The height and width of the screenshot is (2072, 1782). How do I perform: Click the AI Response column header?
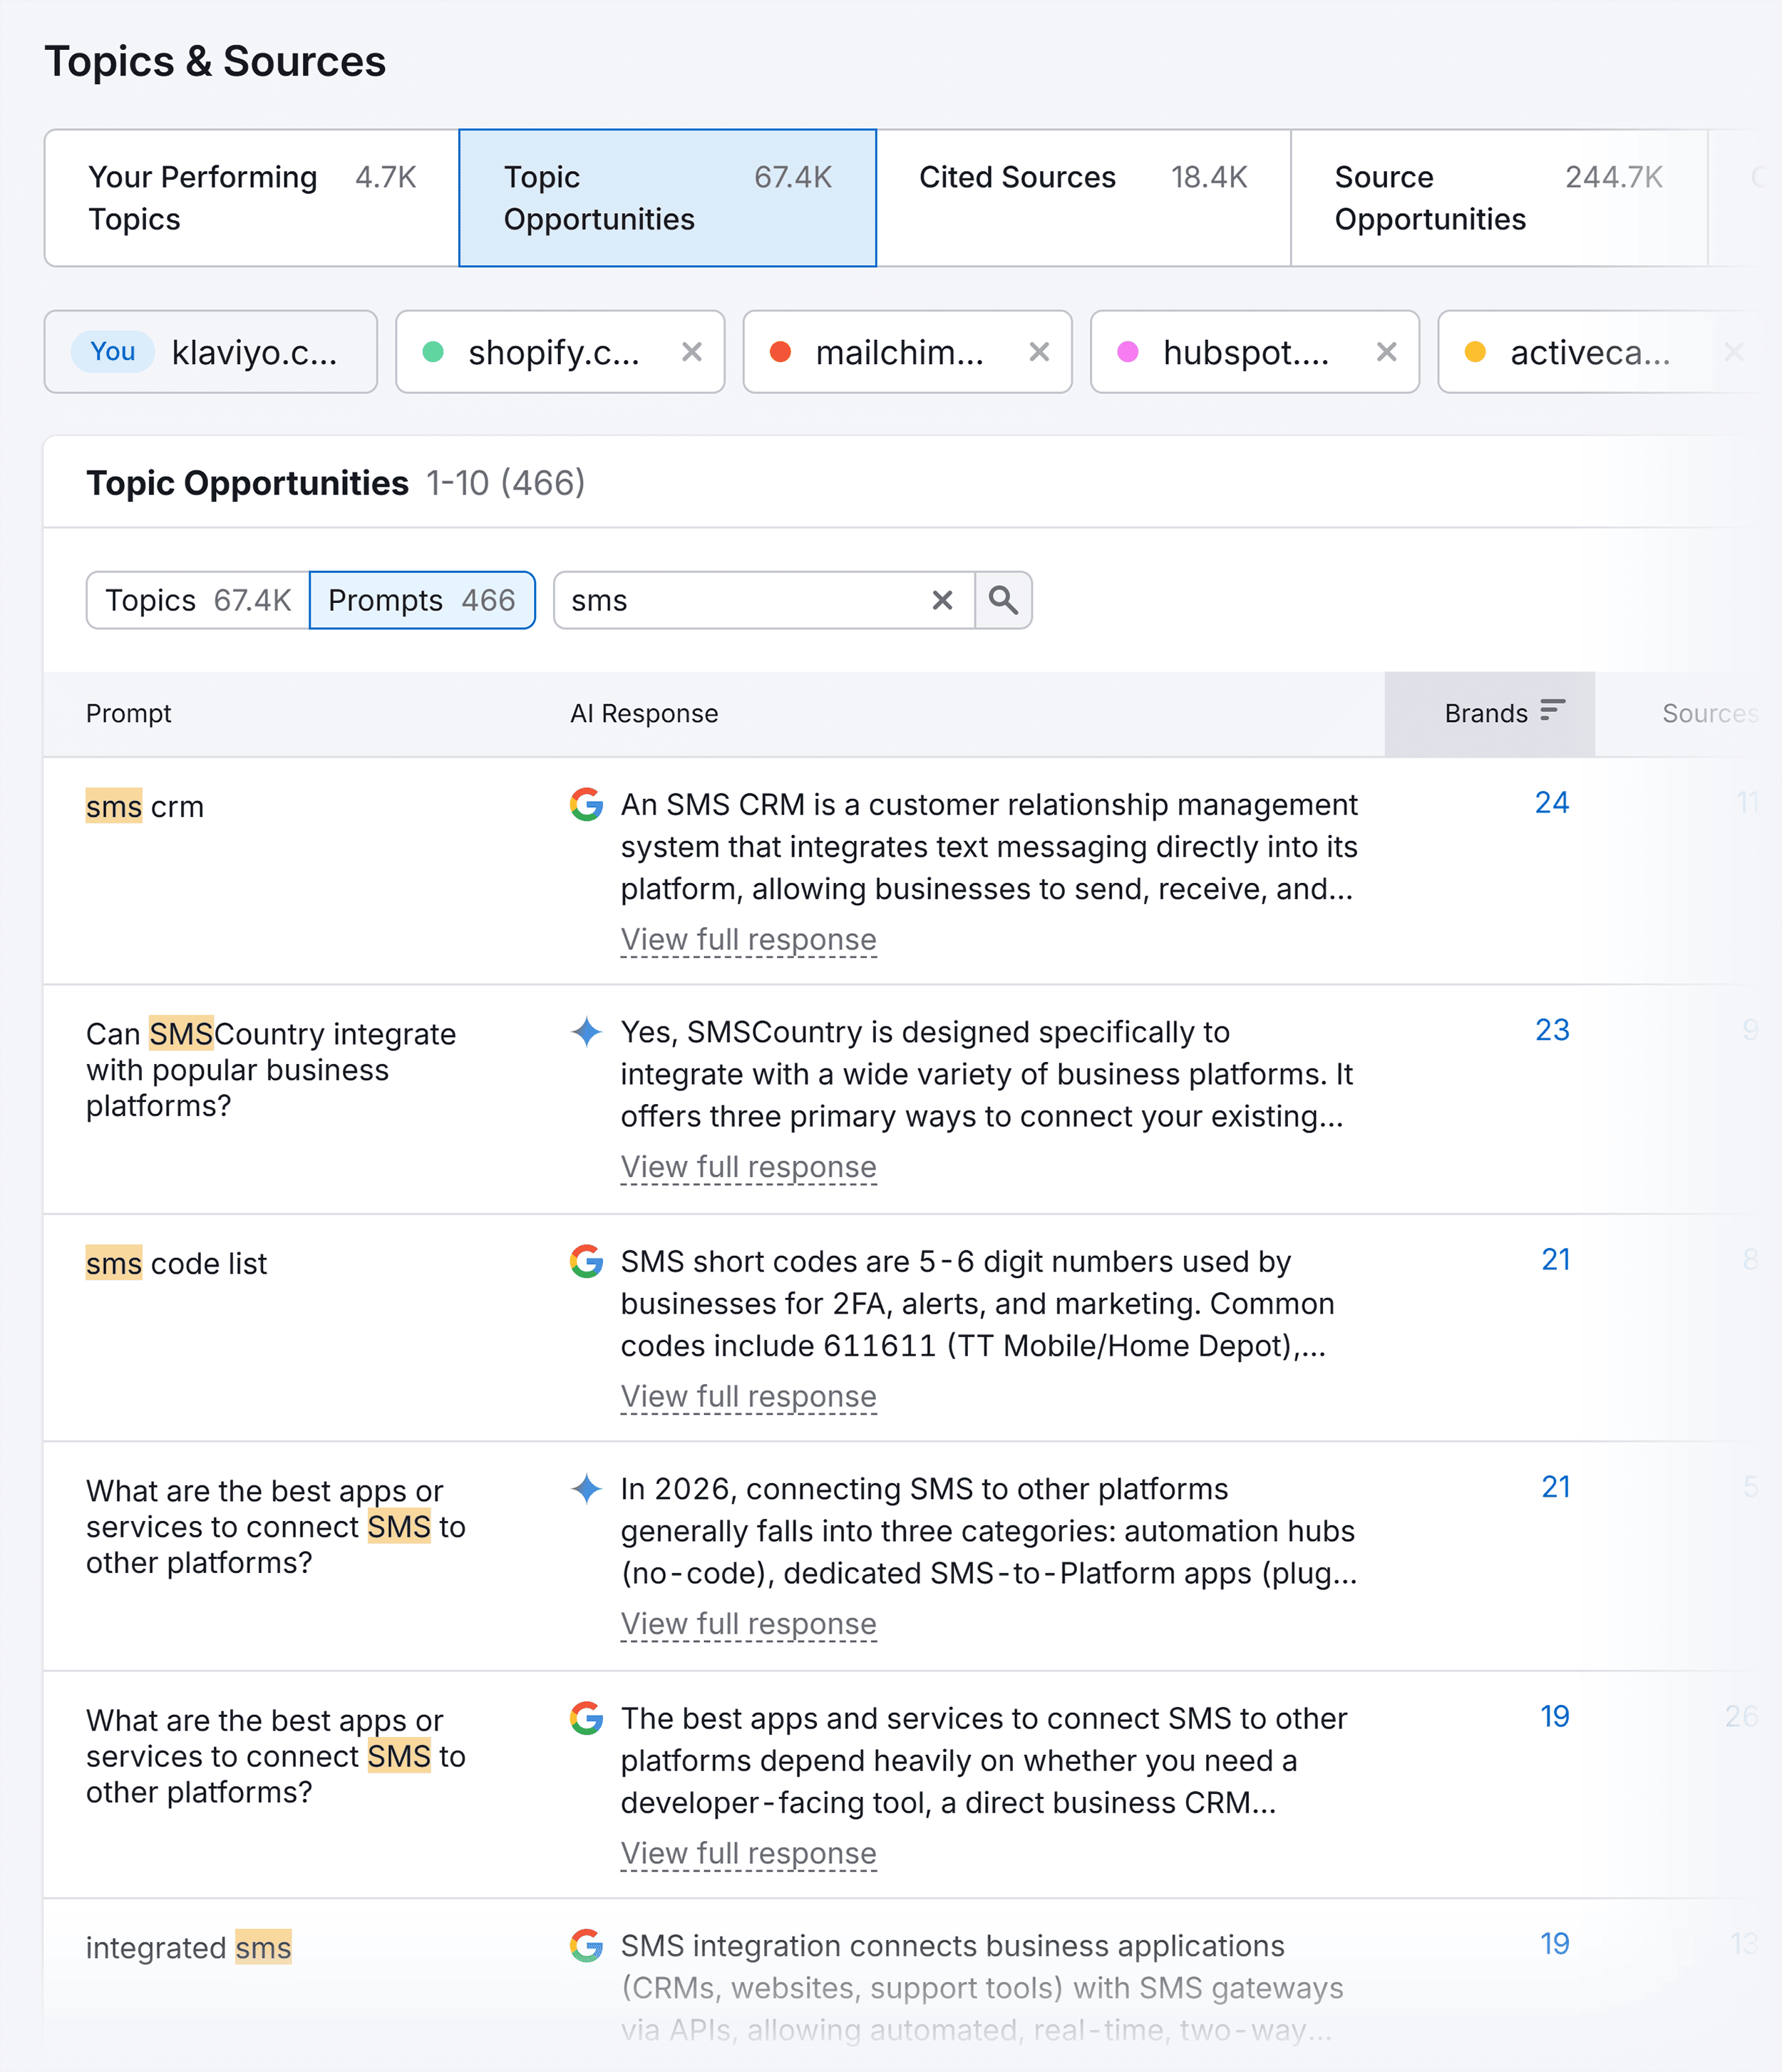click(644, 714)
